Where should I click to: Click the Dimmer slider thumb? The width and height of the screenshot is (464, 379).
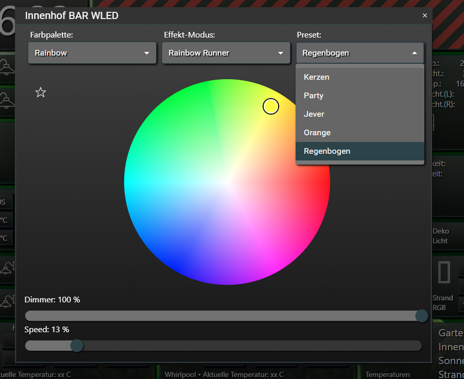point(421,316)
